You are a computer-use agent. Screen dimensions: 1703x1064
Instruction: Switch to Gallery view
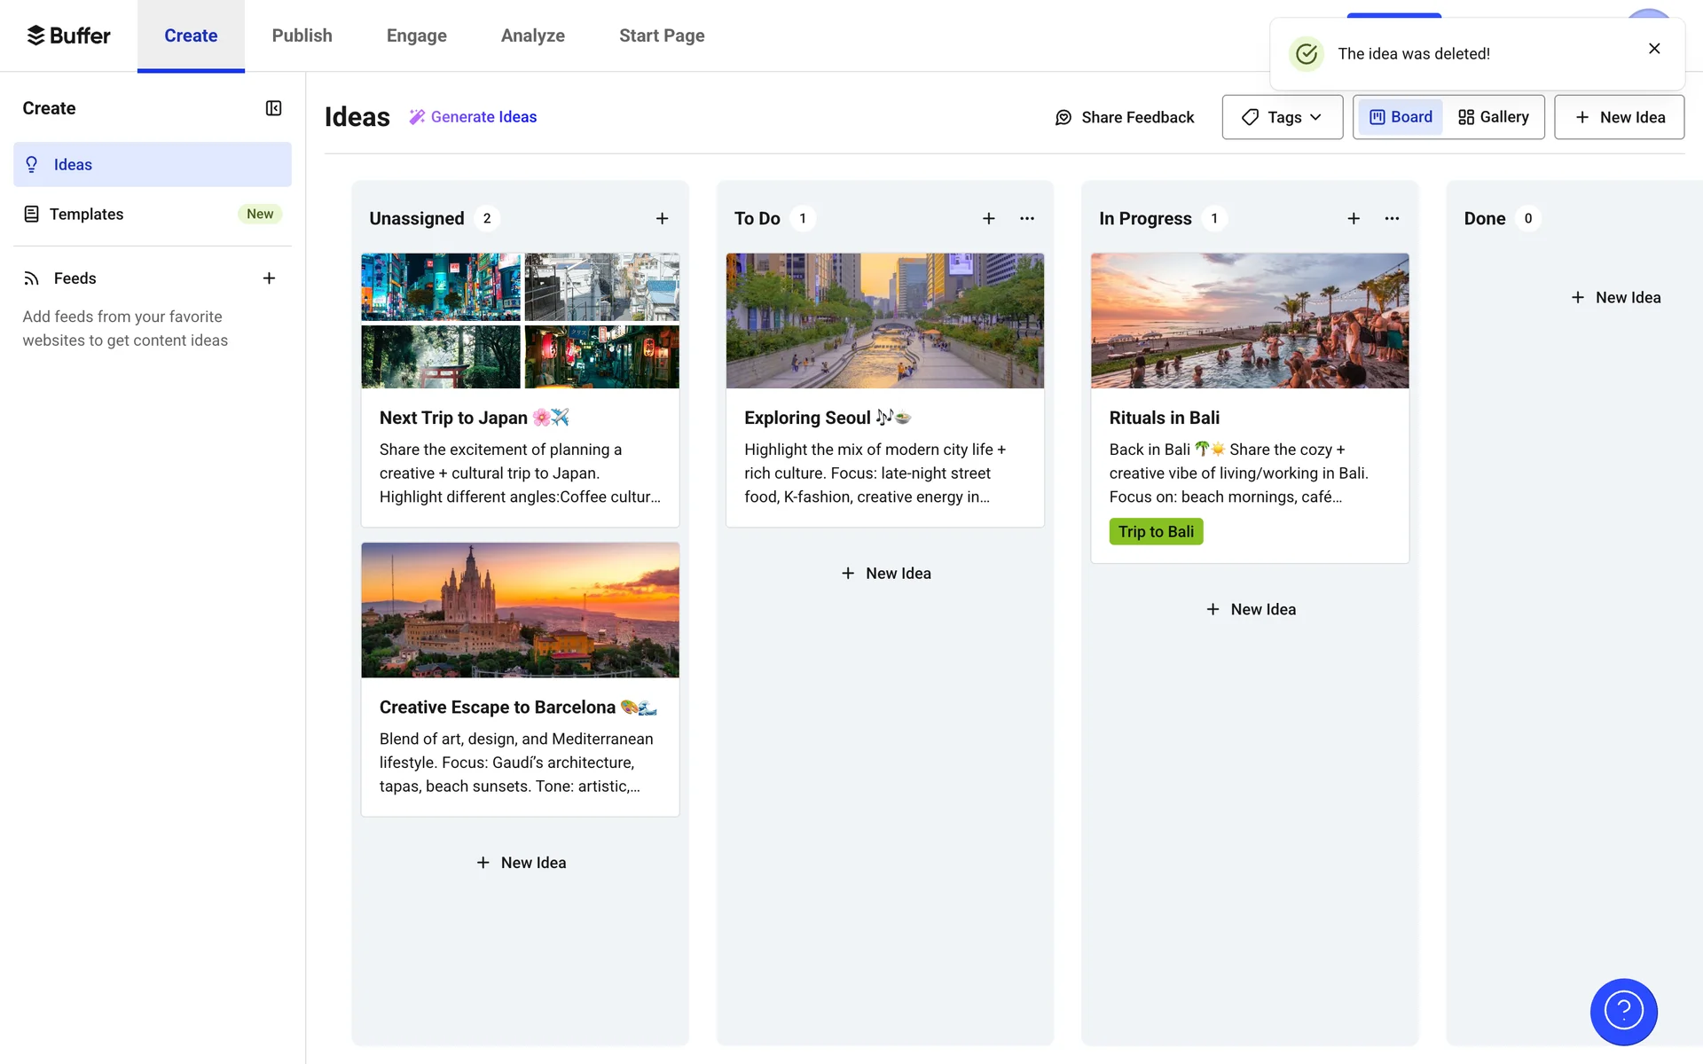[x=1494, y=117]
